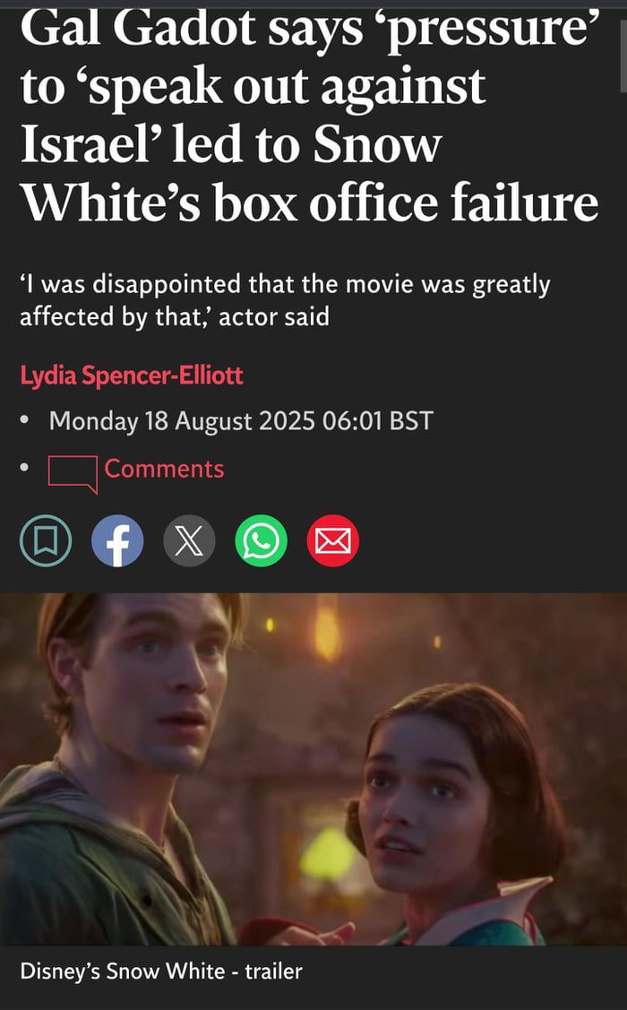The height and width of the screenshot is (1010, 627).
Task: Click the red speech bubble comments icon
Action: pyautogui.click(x=73, y=473)
